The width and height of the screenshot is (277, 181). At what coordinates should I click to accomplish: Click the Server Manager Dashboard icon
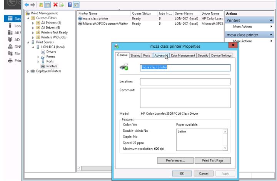pos(10,18)
